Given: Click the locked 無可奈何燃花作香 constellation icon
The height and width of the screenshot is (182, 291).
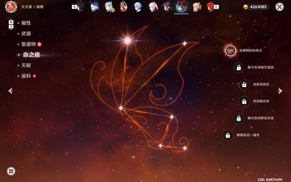Looking at the screenshot, I should [239, 118].
